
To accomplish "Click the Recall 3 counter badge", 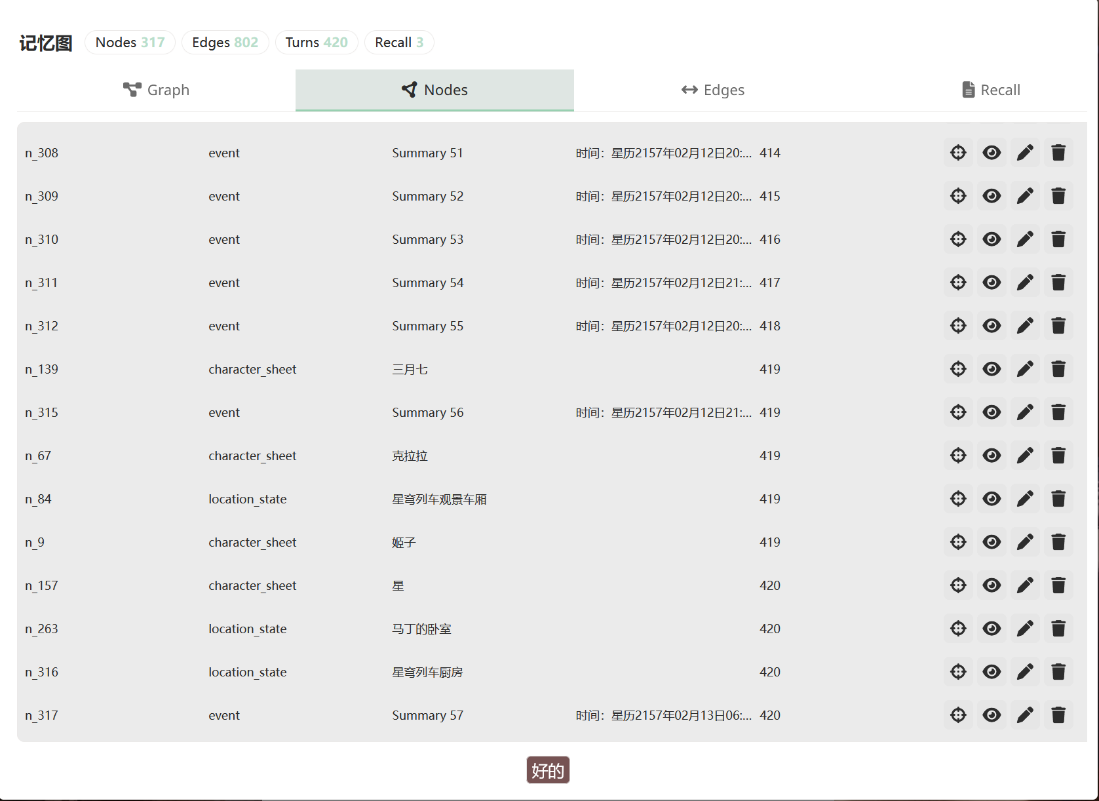I will 399,43.
